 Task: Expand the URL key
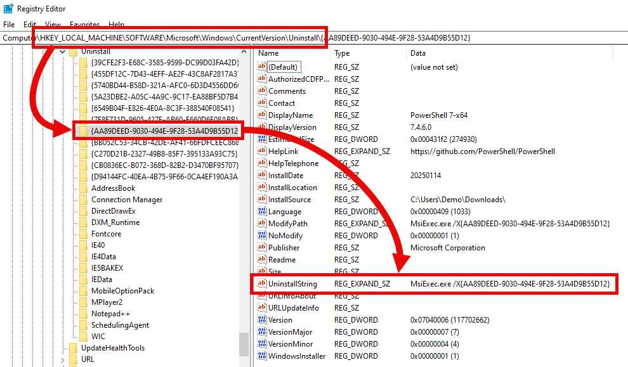(62, 359)
